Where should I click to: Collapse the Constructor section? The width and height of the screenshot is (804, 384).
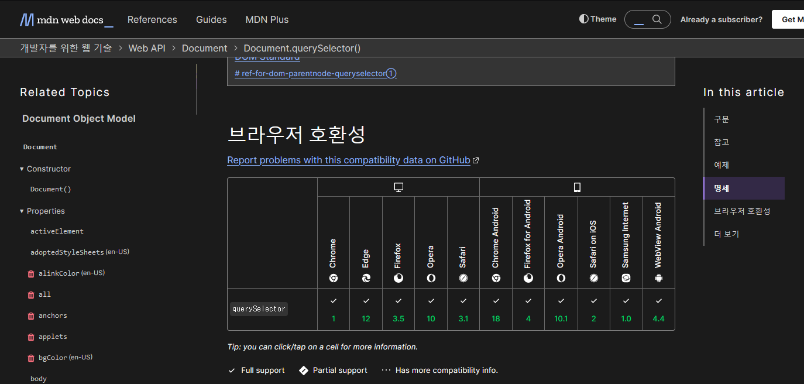pos(22,169)
